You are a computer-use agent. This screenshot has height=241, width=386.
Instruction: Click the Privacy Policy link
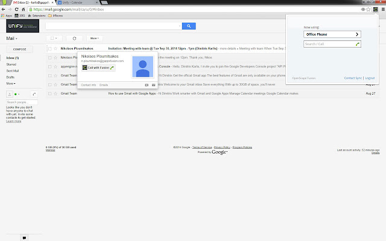222,147
